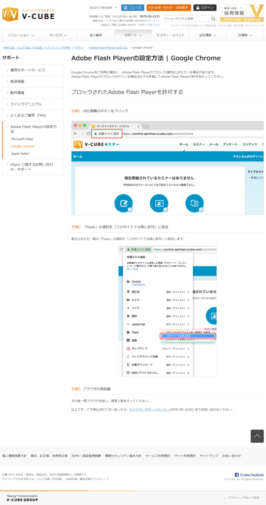This screenshot has height=505, width=266.
Task: Expand the IR情報 nav menu
Action: tap(245, 36)
